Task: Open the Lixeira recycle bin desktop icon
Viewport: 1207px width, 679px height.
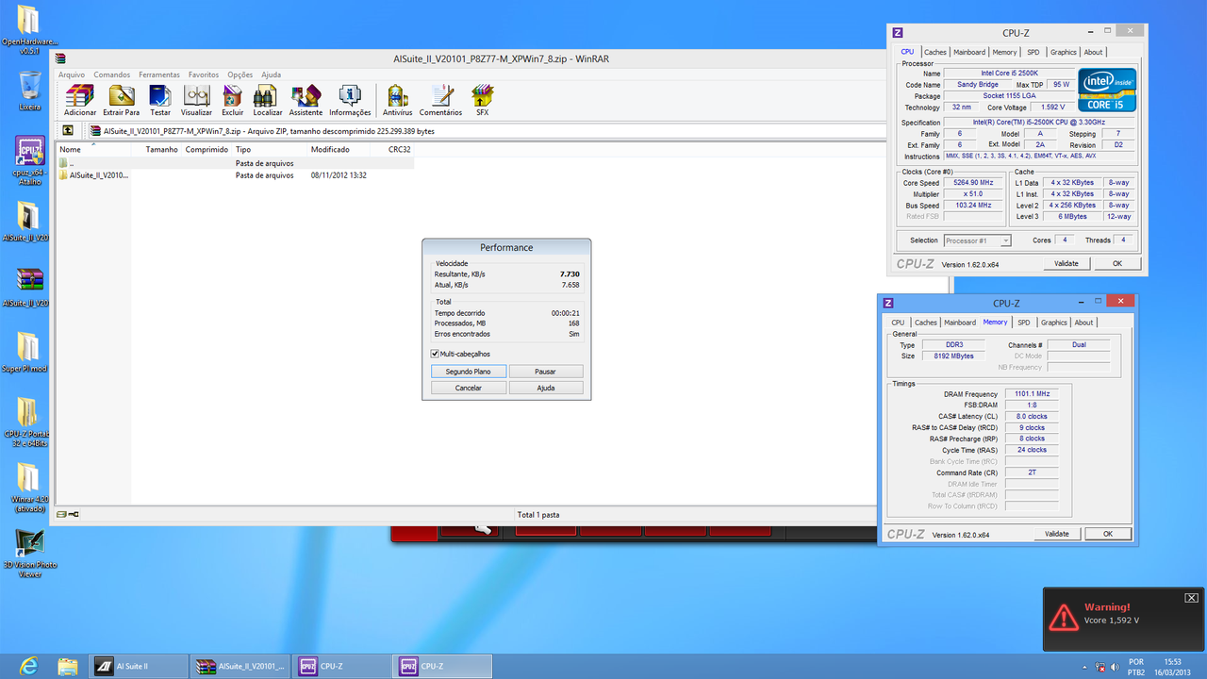Action: pyautogui.click(x=29, y=91)
